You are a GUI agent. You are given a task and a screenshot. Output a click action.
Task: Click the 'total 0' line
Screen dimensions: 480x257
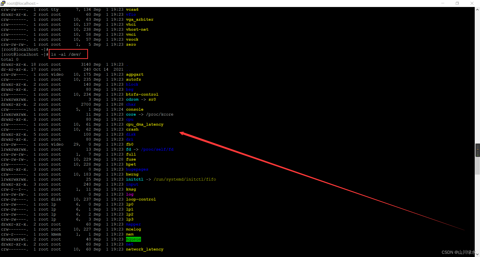click(x=10, y=59)
